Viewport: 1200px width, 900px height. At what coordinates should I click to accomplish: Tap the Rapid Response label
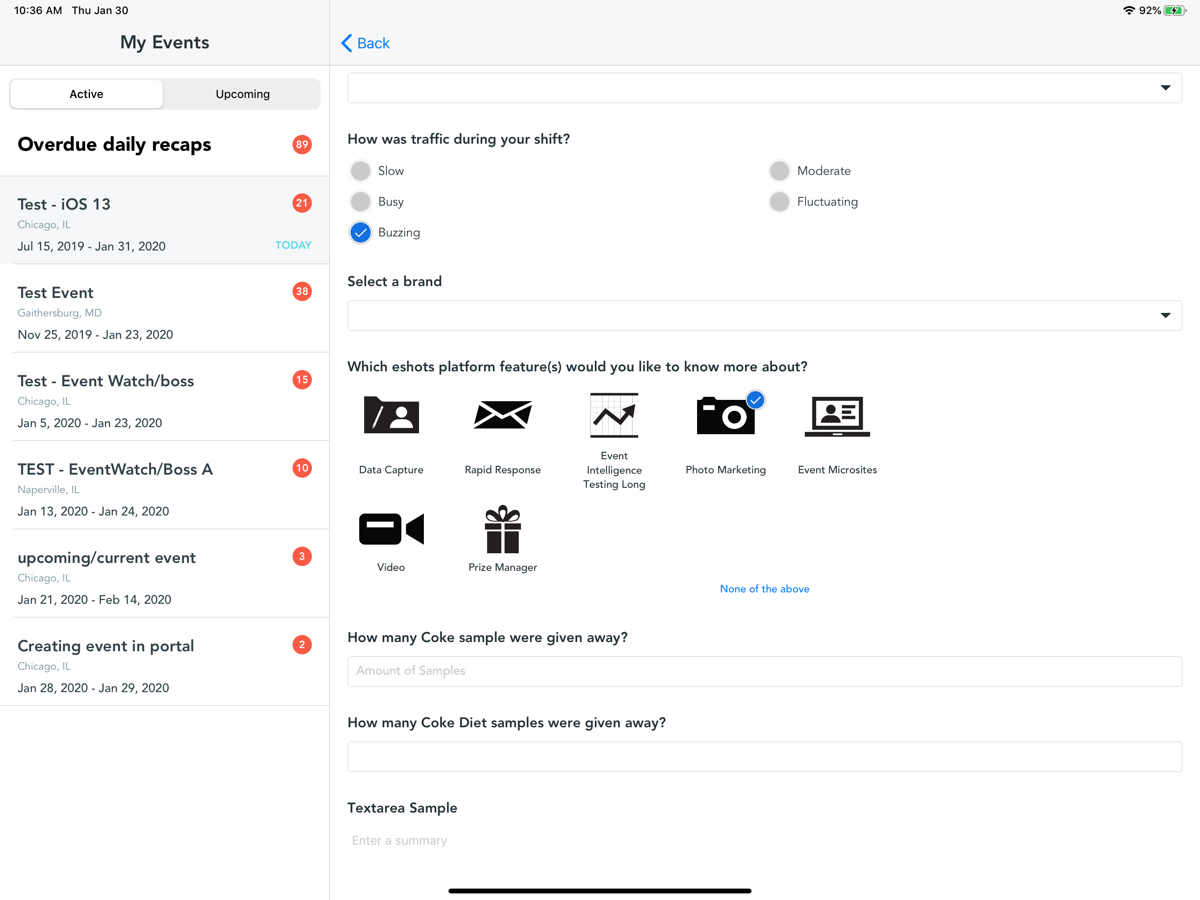pos(502,469)
